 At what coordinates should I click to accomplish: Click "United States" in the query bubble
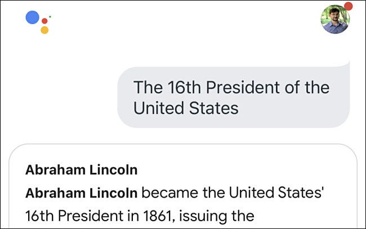coord(186,107)
